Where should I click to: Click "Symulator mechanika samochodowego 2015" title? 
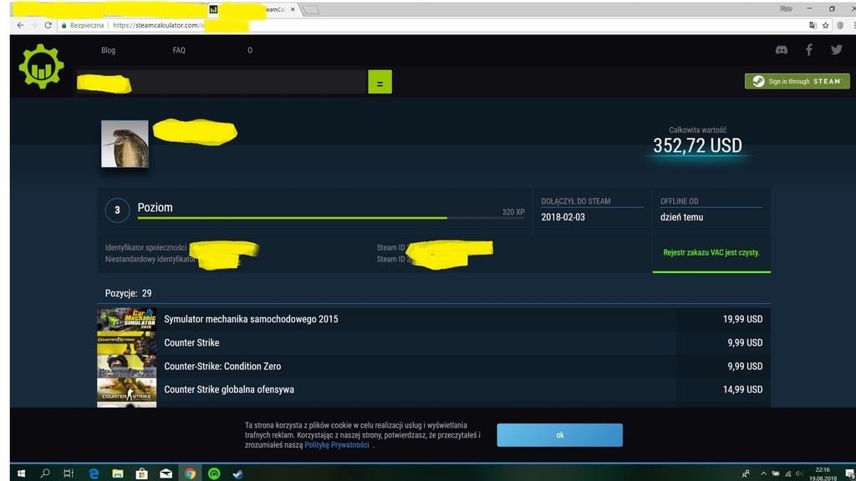pyautogui.click(x=251, y=319)
